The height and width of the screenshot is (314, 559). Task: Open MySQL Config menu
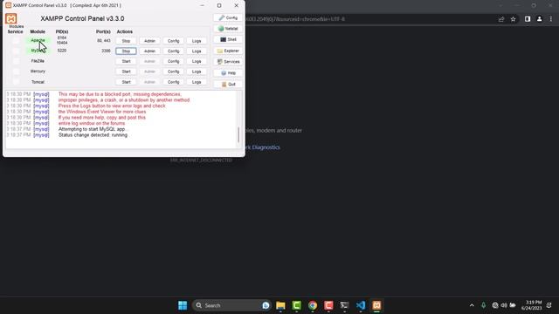173,51
